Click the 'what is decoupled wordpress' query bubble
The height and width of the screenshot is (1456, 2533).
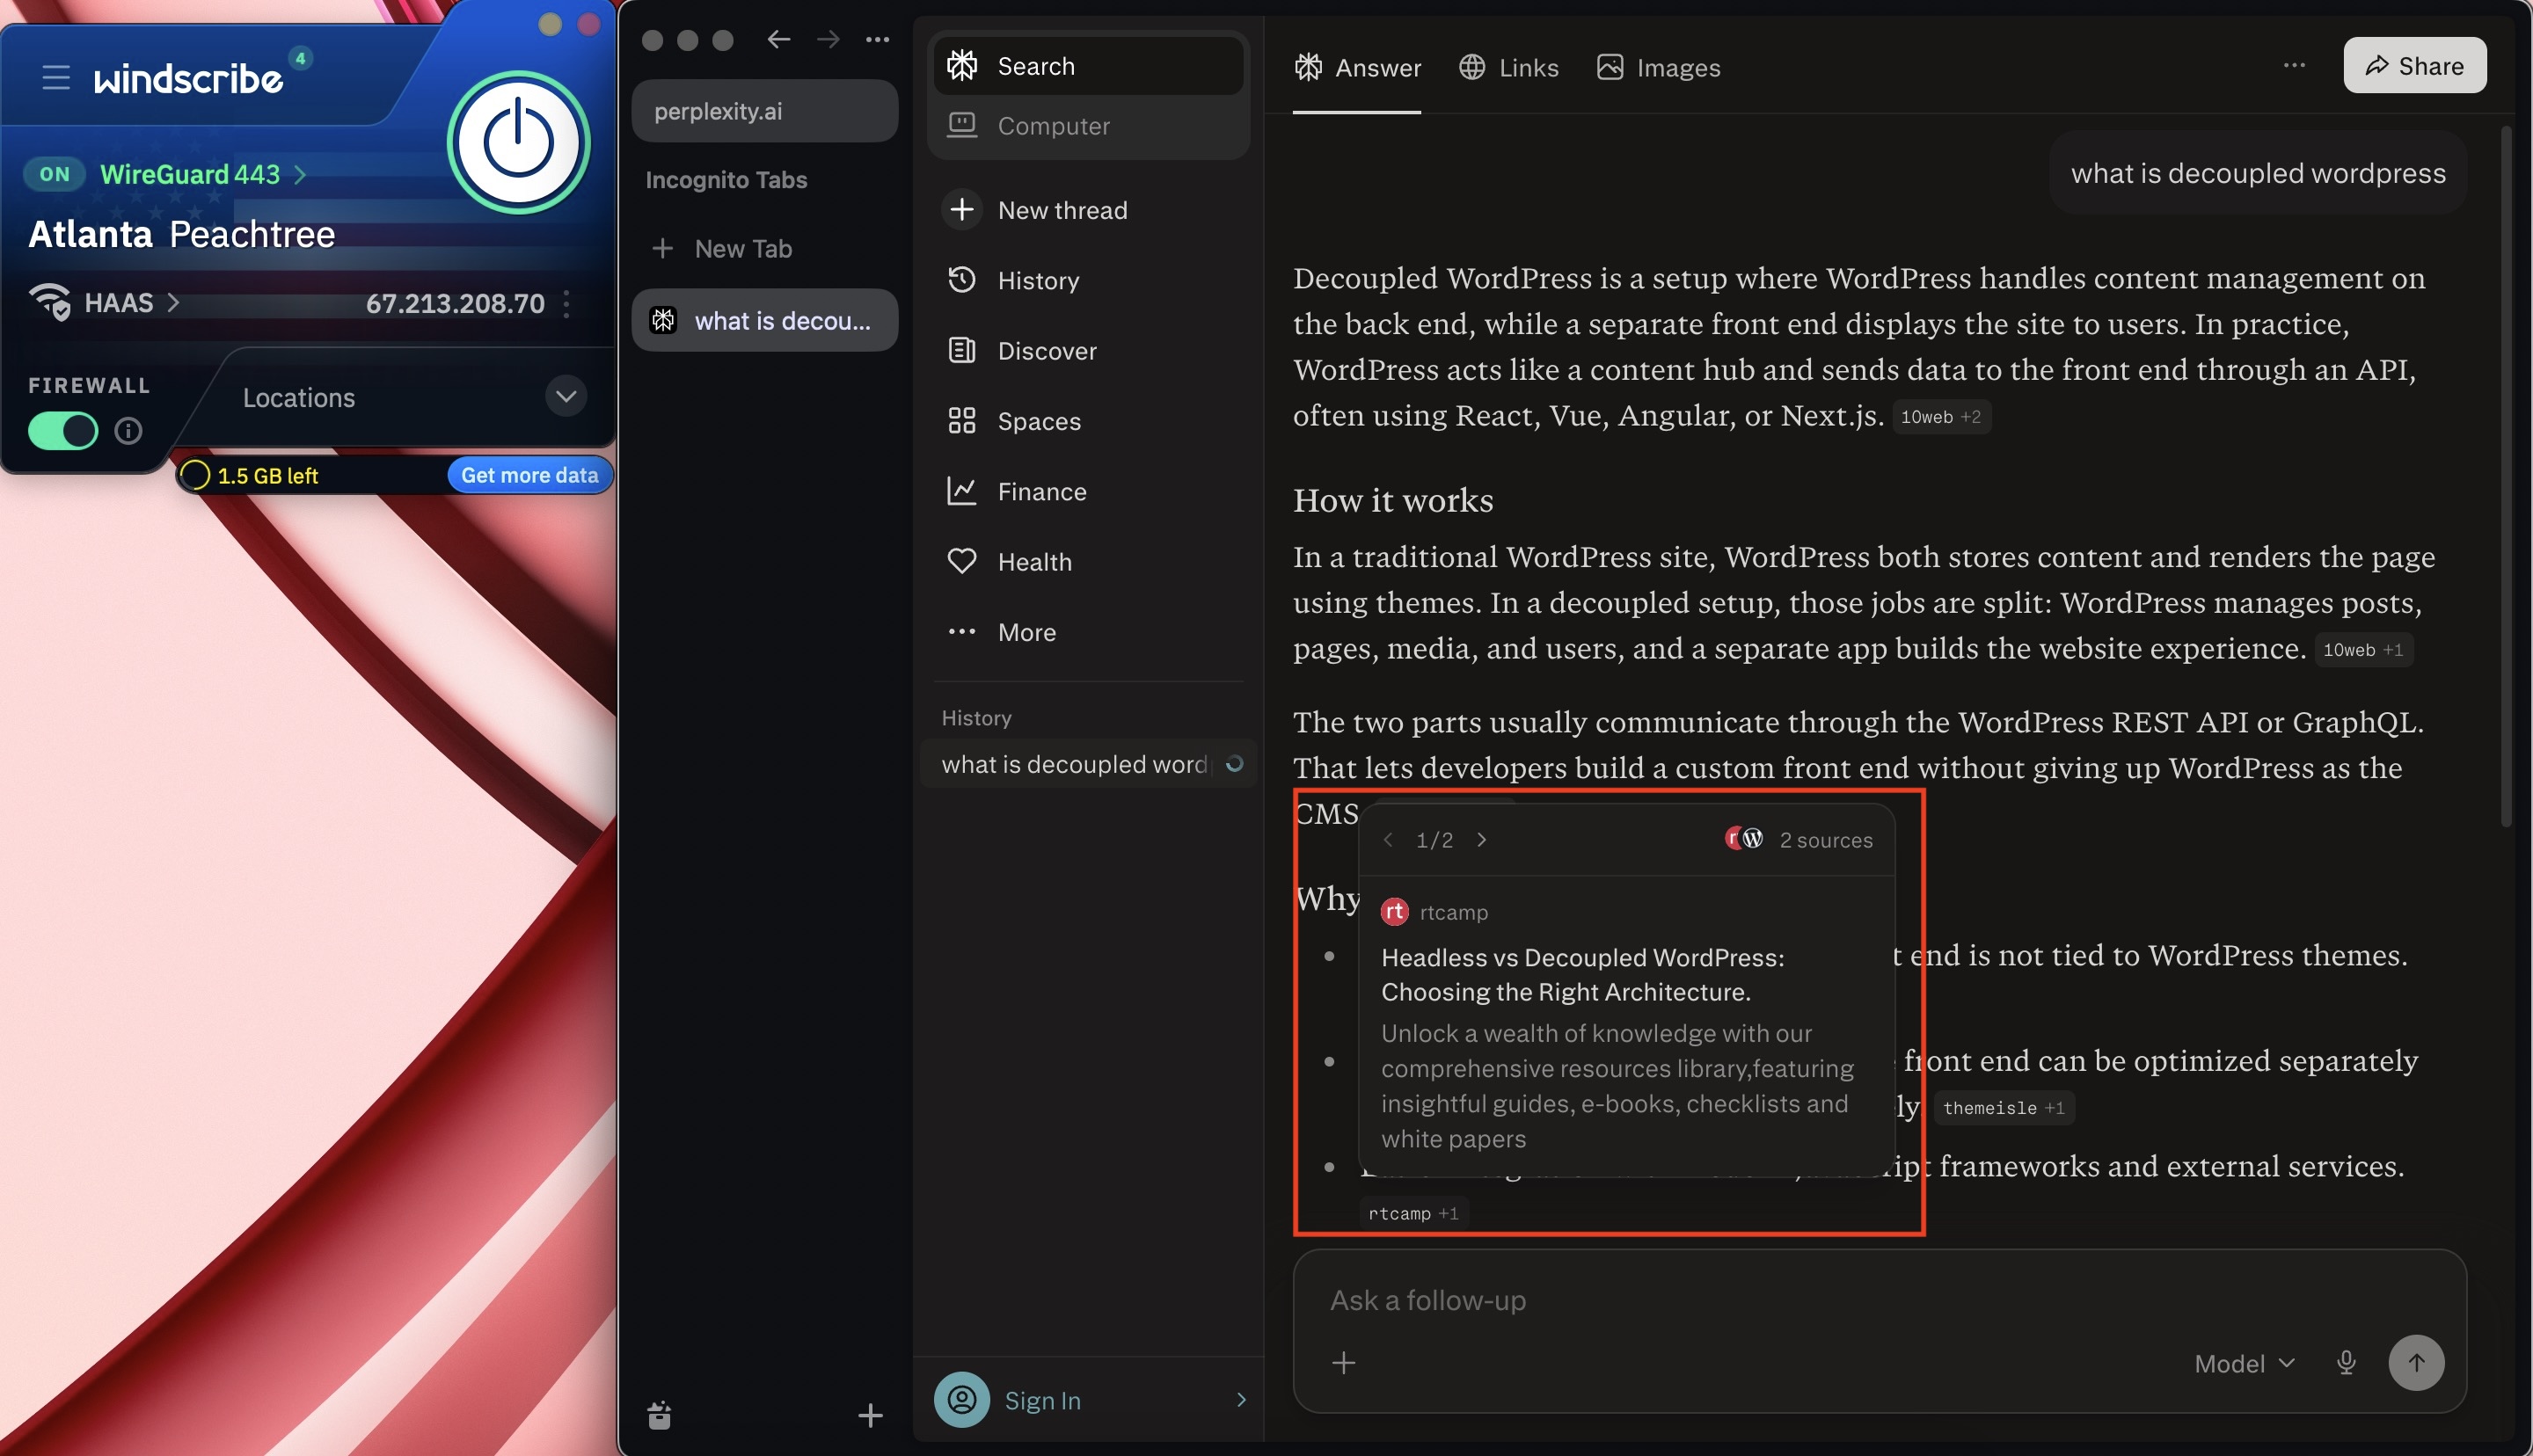(2258, 173)
